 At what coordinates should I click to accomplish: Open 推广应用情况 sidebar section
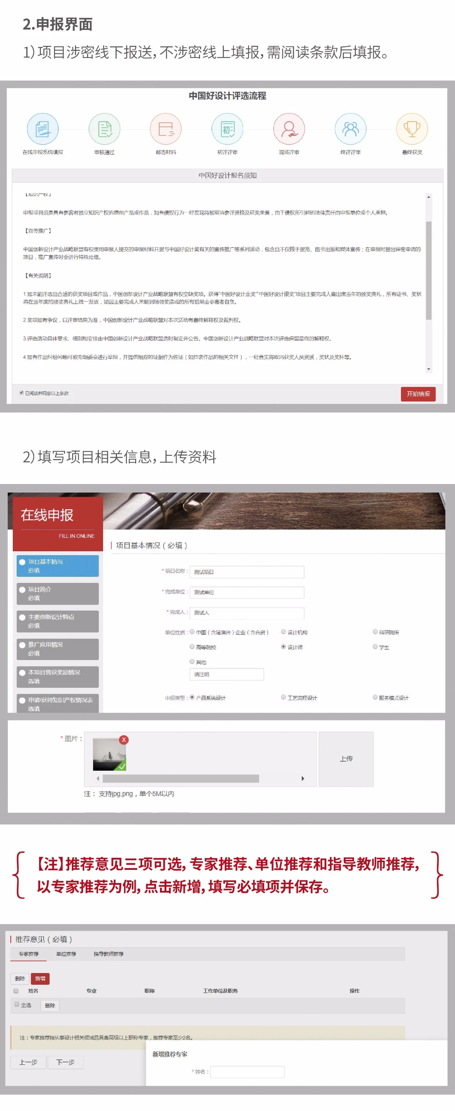pos(58,649)
